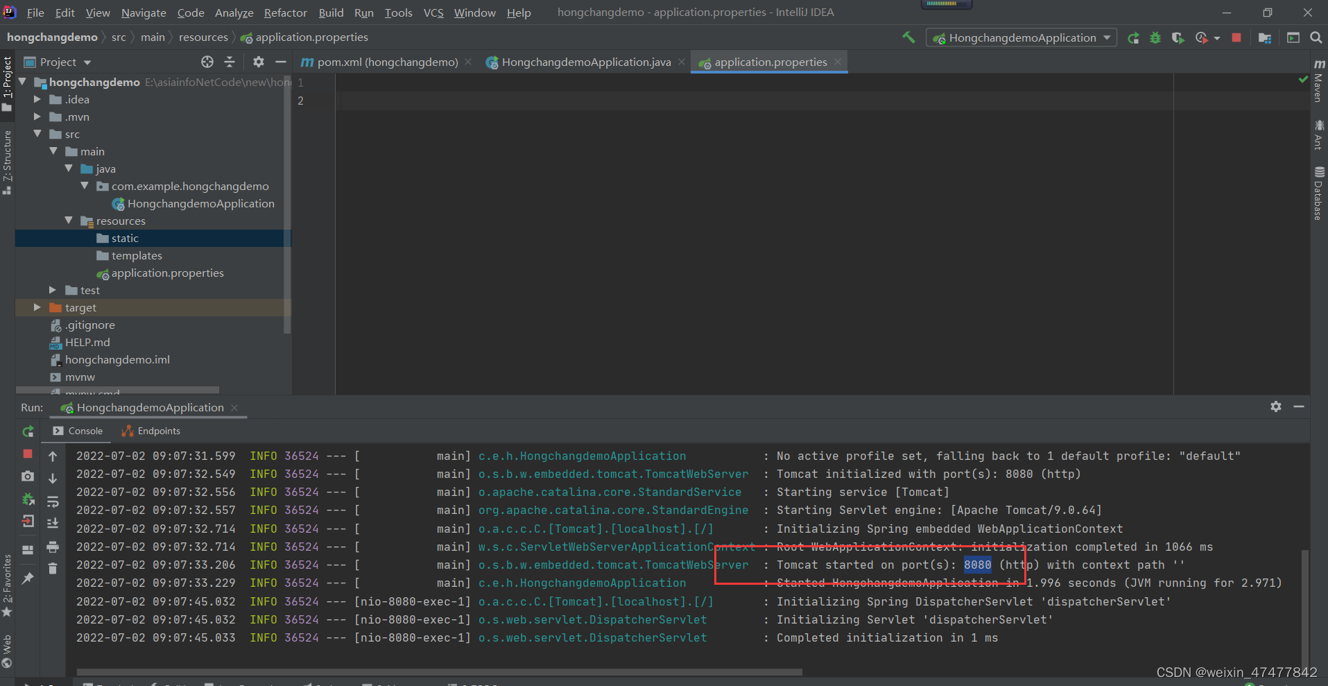
Task: Collapse the java folder
Action: (68, 169)
